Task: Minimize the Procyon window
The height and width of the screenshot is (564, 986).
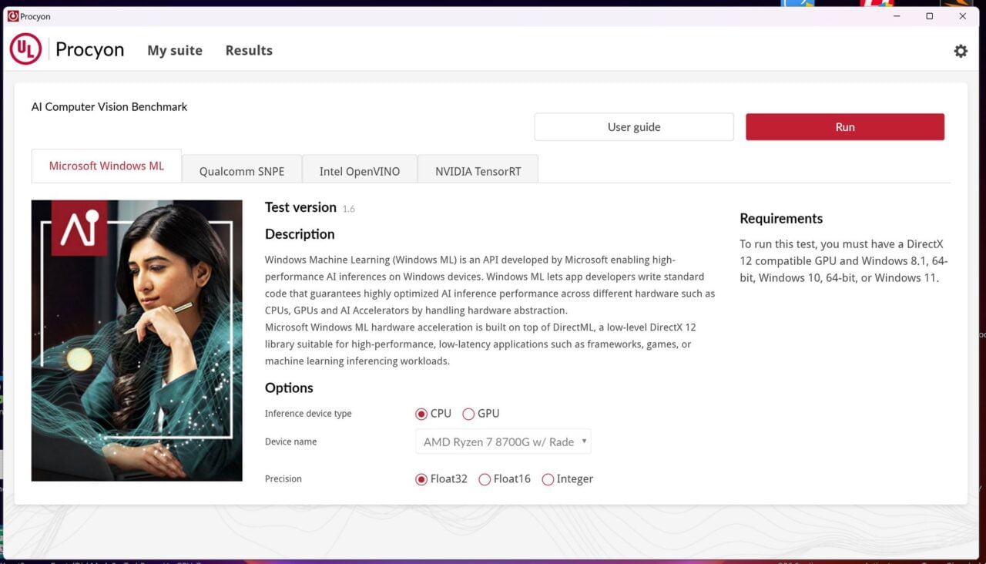Action: 897,16
